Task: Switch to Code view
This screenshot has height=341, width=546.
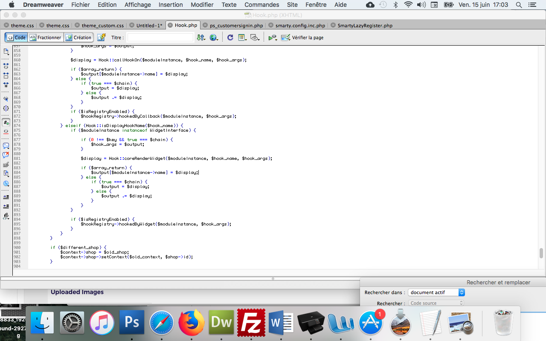Action: [17, 38]
